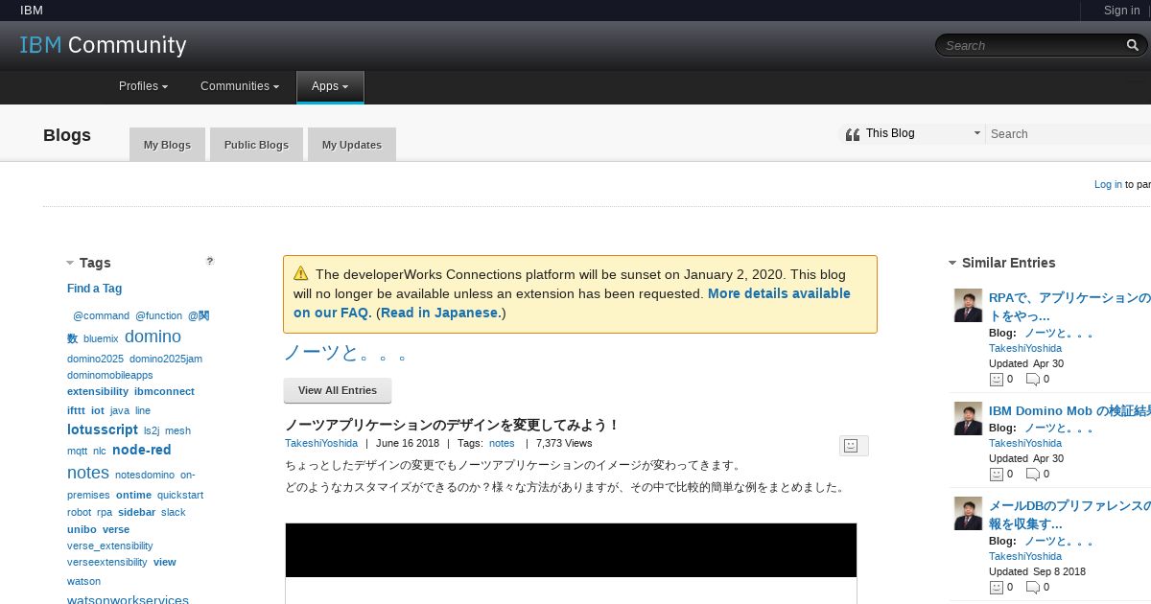Image resolution: width=1151 pixels, height=604 pixels.
Task: Focus the blog Search input field
Action: point(1069,134)
